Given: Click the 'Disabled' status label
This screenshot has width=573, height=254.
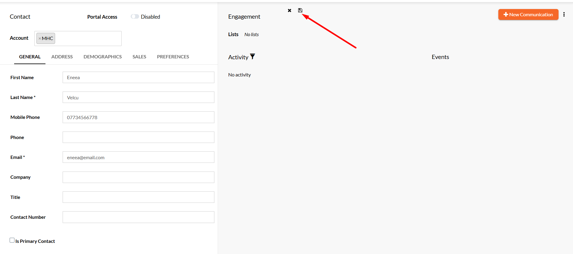Looking at the screenshot, I should pyautogui.click(x=151, y=17).
